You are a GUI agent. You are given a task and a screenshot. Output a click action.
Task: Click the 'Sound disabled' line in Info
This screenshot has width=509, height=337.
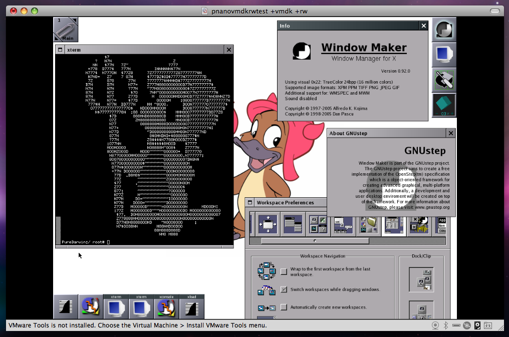point(301,99)
